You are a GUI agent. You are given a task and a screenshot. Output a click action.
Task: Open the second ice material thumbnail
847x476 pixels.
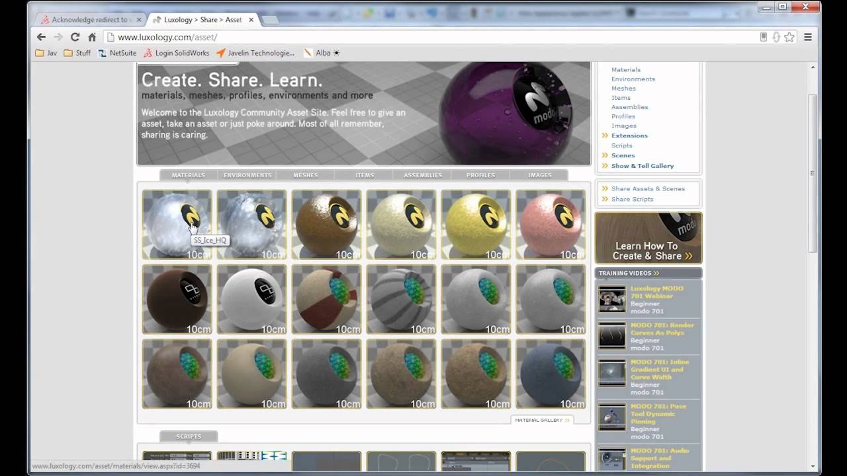(x=251, y=224)
